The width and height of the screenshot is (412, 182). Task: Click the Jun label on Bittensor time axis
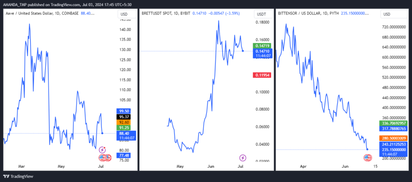point(345,166)
